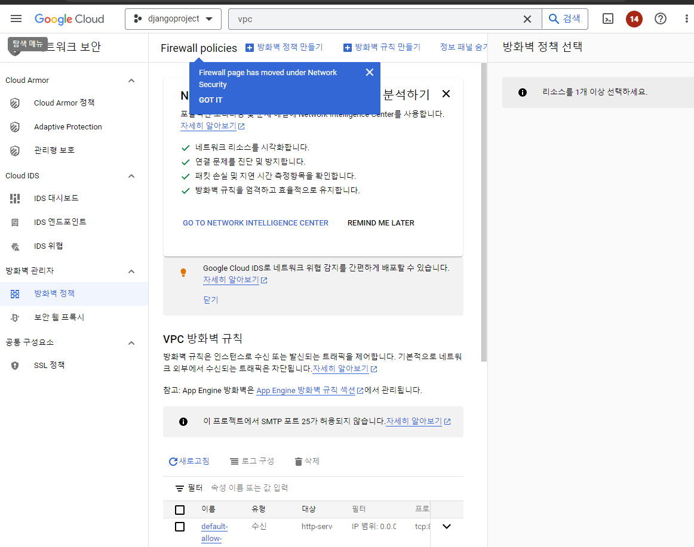The height and width of the screenshot is (547, 694).
Task: Expand the default-allow rule row chevron
Action: [x=447, y=526]
